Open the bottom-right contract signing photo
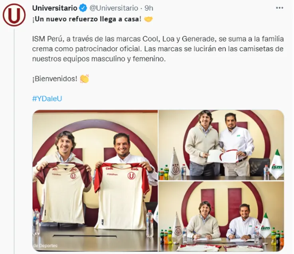Image resolution: width=294 pixels, height=254 pixels. pyautogui.click(x=221, y=217)
